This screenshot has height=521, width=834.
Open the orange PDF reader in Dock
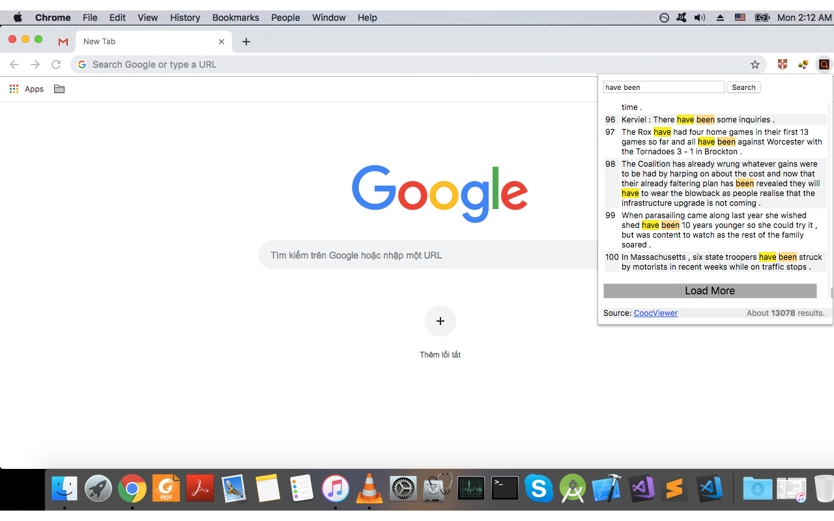(166, 488)
